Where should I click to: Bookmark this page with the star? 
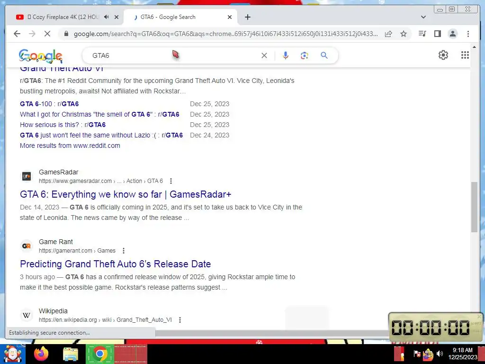[404, 34]
